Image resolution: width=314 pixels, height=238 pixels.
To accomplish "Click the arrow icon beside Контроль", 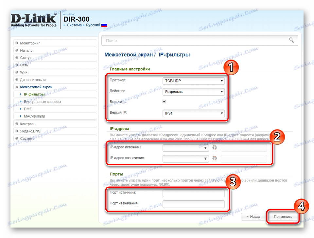I will 17,124.
